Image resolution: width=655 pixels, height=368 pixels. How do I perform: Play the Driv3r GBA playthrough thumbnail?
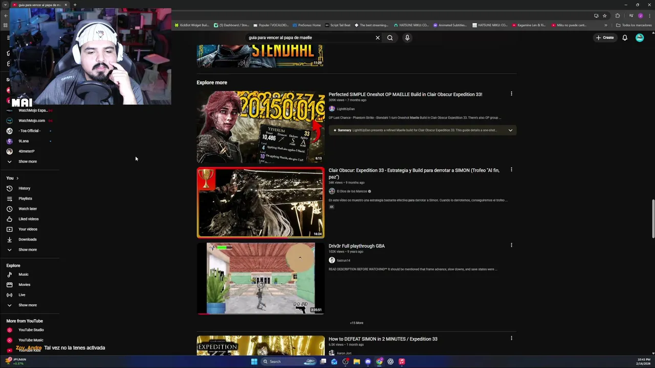(x=260, y=279)
